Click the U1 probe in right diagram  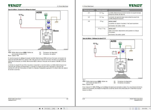point(120,43)
